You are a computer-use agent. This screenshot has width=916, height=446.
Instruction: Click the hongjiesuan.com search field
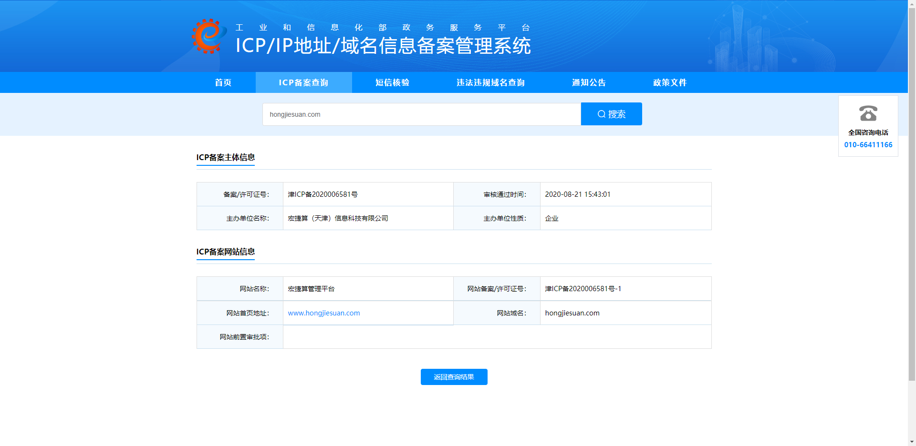pyautogui.click(x=422, y=114)
